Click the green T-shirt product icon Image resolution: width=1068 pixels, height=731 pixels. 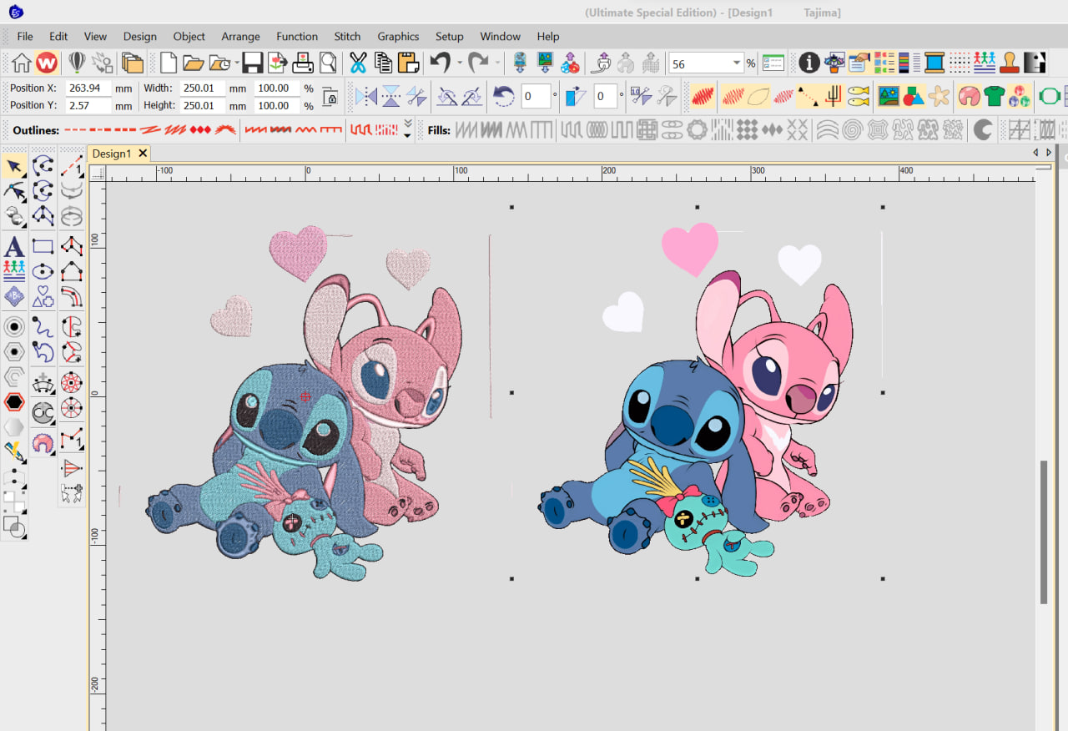coord(994,96)
